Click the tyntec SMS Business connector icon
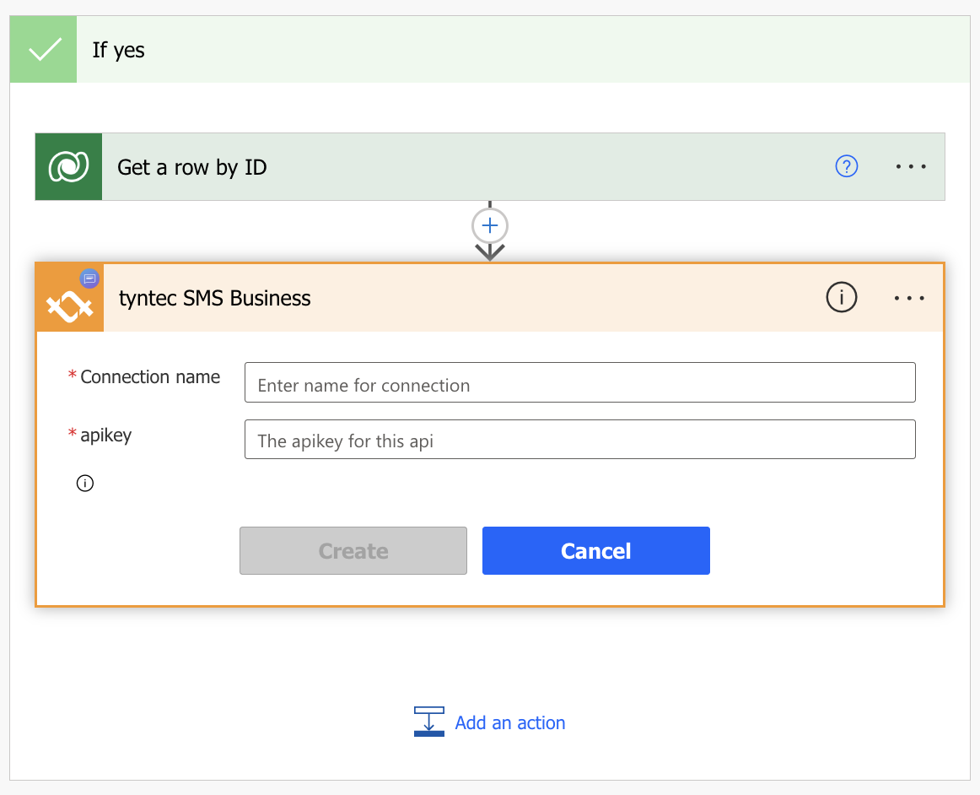The image size is (980, 795). [x=70, y=298]
